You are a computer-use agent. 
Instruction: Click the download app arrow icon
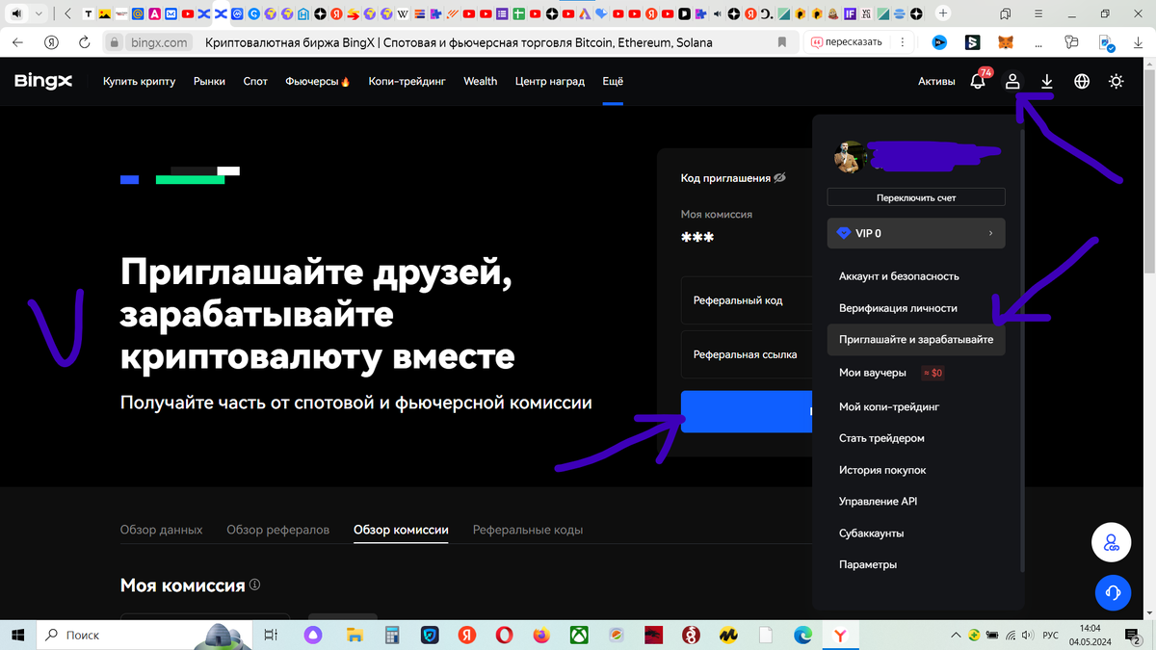click(1047, 82)
